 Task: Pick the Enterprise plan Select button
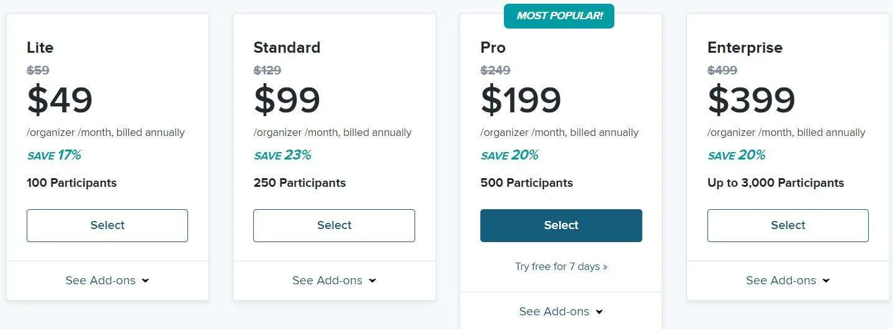[x=788, y=225]
